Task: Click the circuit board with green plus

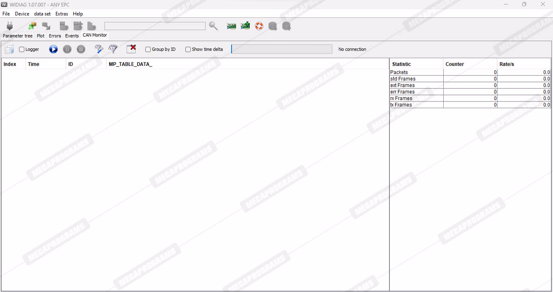Action: 245,26
